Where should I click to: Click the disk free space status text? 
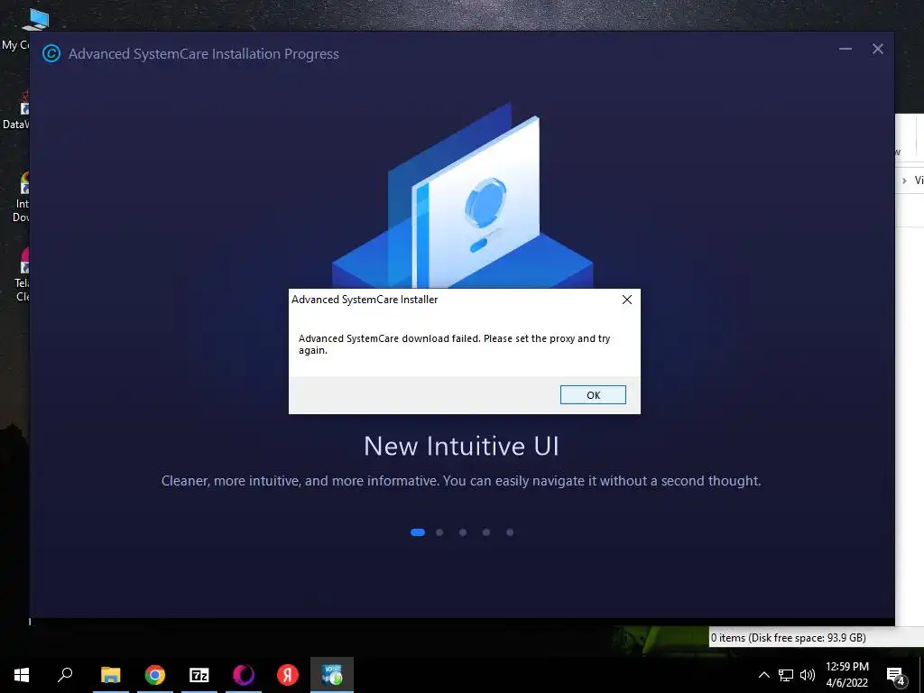click(789, 638)
